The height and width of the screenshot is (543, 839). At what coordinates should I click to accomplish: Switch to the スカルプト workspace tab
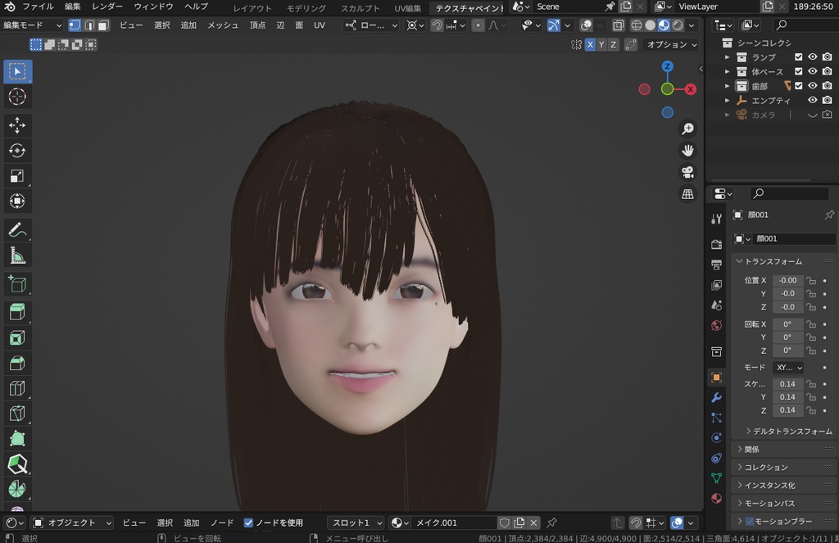360,7
